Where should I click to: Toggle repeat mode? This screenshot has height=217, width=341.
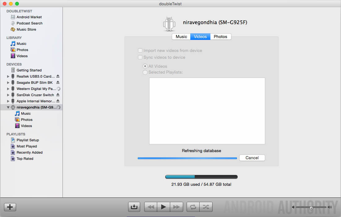tap(193, 207)
